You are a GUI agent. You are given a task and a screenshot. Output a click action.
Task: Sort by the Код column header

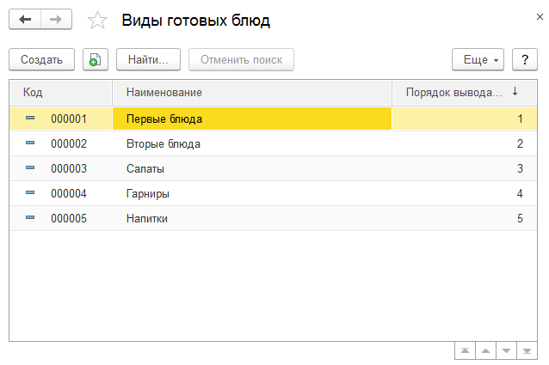[60, 93]
